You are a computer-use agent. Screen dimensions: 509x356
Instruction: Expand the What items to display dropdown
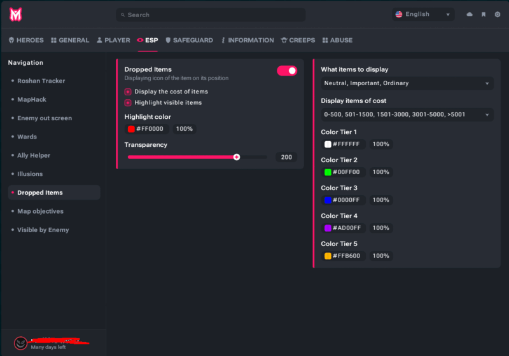click(x=407, y=83)
